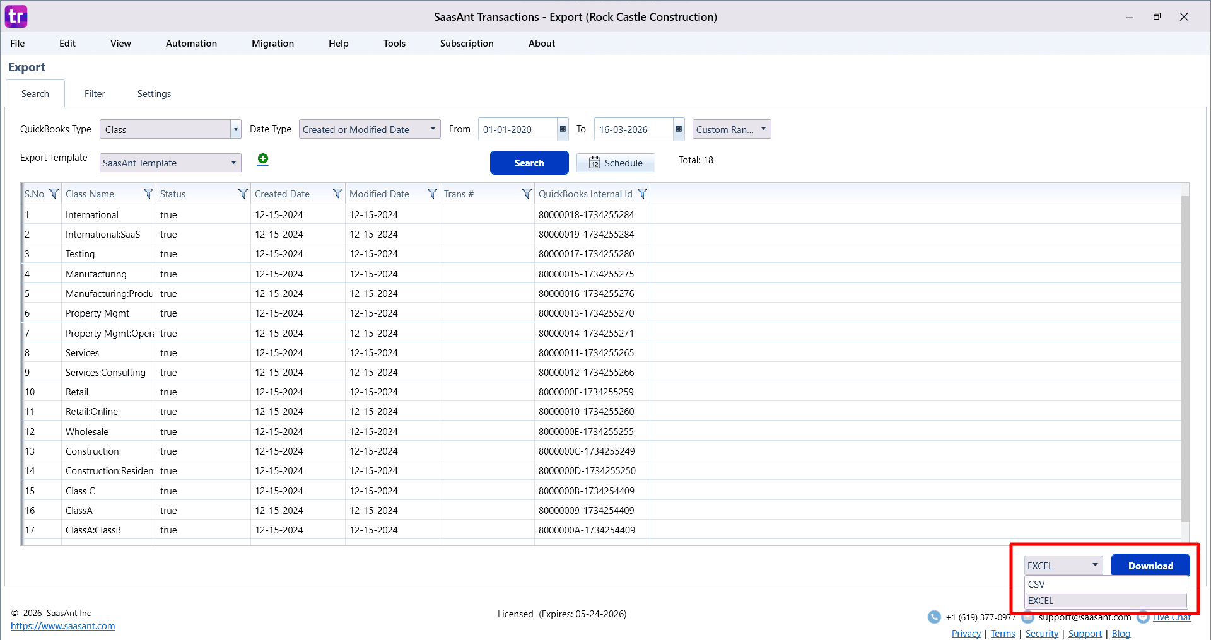The height and width of the screenshot is (640, 1211).
Task: Switch to the Filter tab
Action: point(95,94)
